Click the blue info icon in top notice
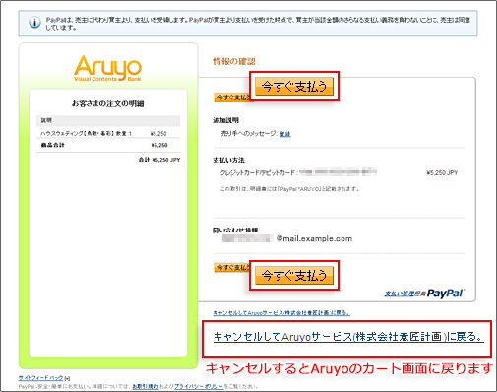The width and height of the screenshot is (497, 392). point(34,23)
